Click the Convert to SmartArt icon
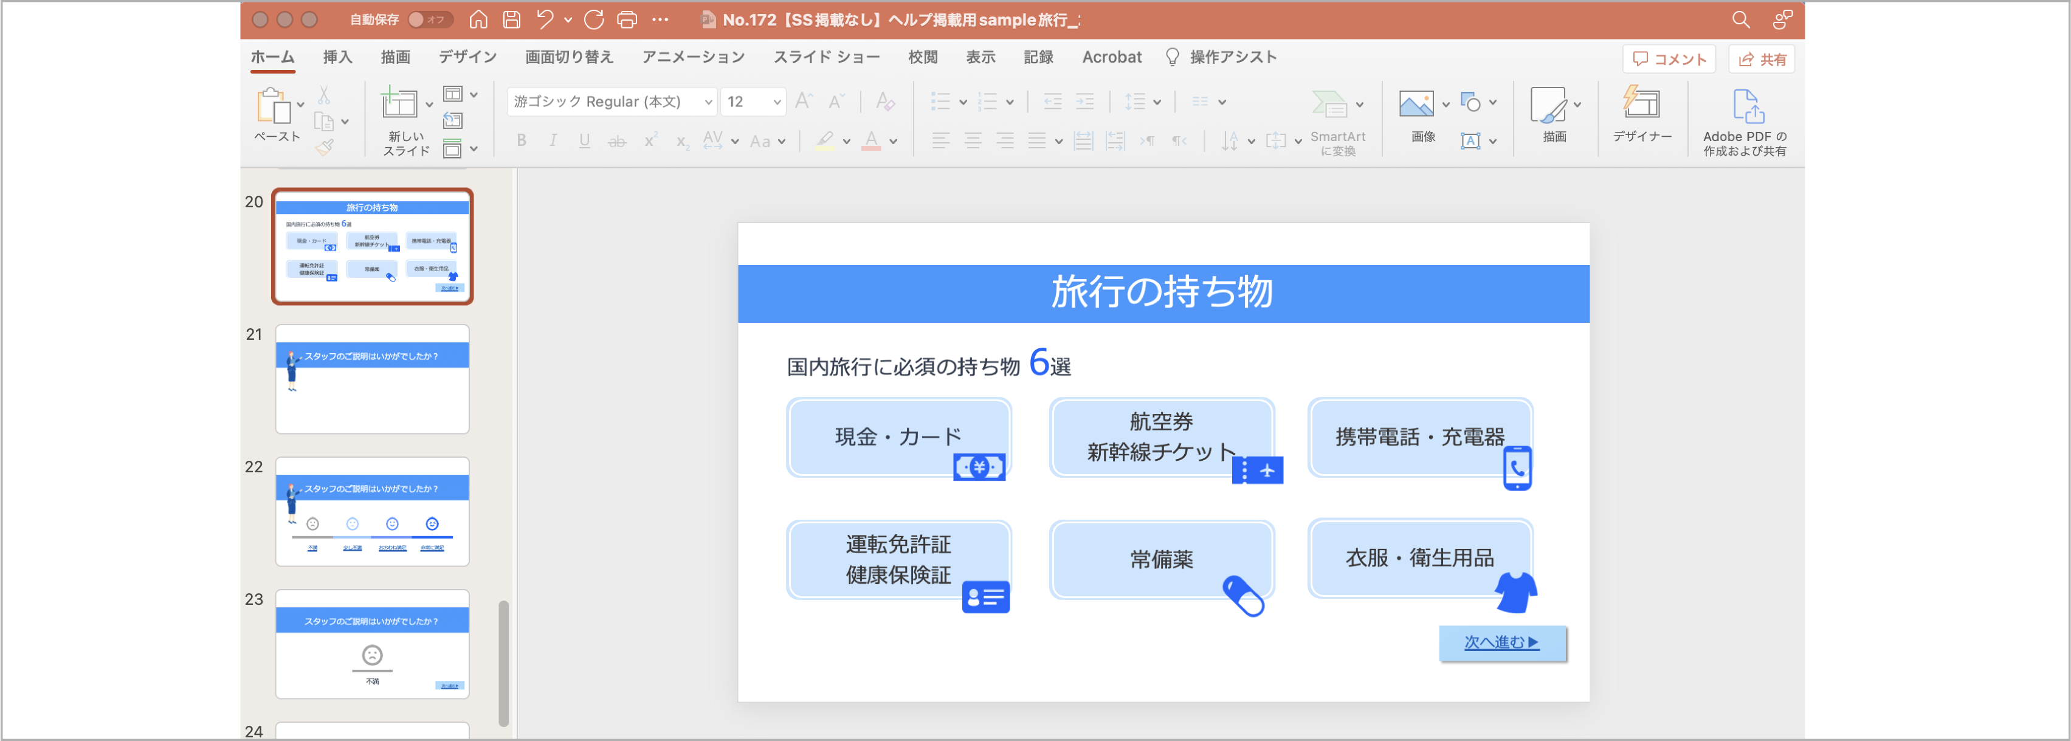Screen dimensions: 2071x741 1330,104
